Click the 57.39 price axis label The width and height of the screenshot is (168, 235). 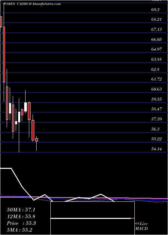pos(157,119)
